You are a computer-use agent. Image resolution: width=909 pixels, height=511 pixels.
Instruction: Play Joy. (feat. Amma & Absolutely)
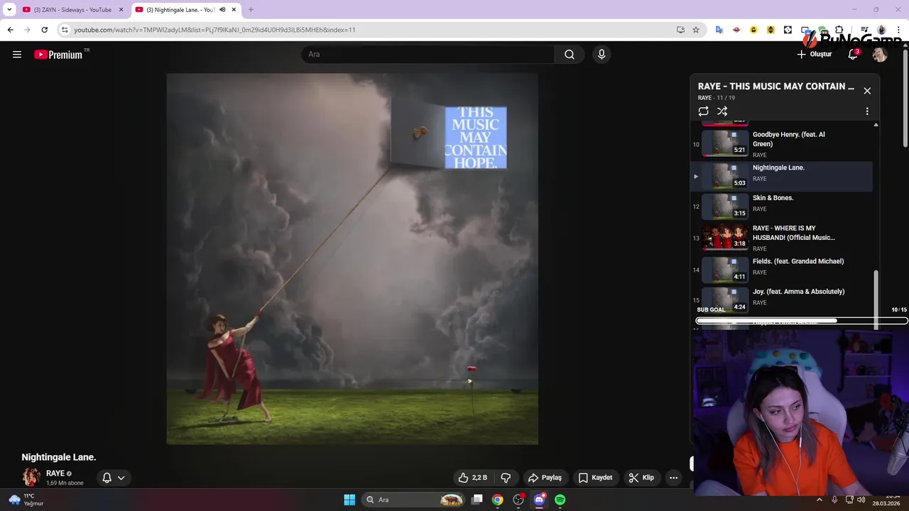(782, 299)
